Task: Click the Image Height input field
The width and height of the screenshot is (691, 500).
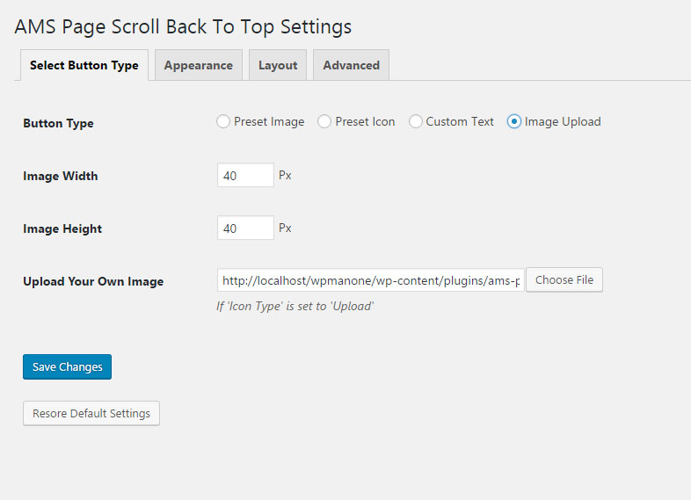Action: tap(245, 228)
